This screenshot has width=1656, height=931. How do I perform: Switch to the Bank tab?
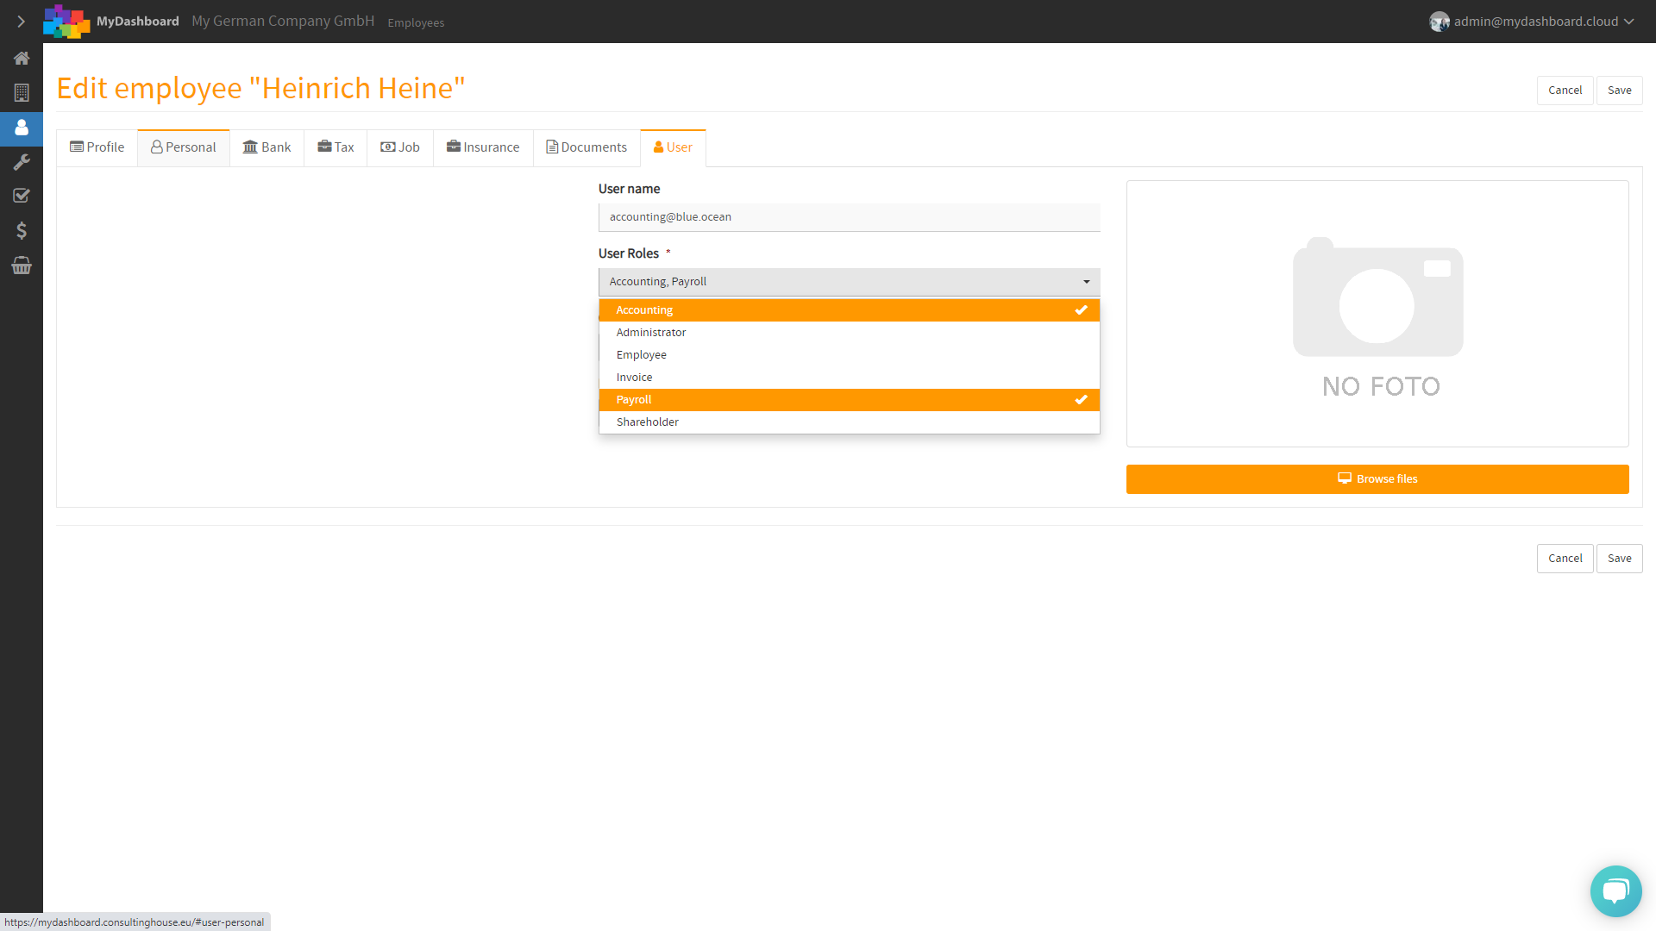(x=267, y=147)
